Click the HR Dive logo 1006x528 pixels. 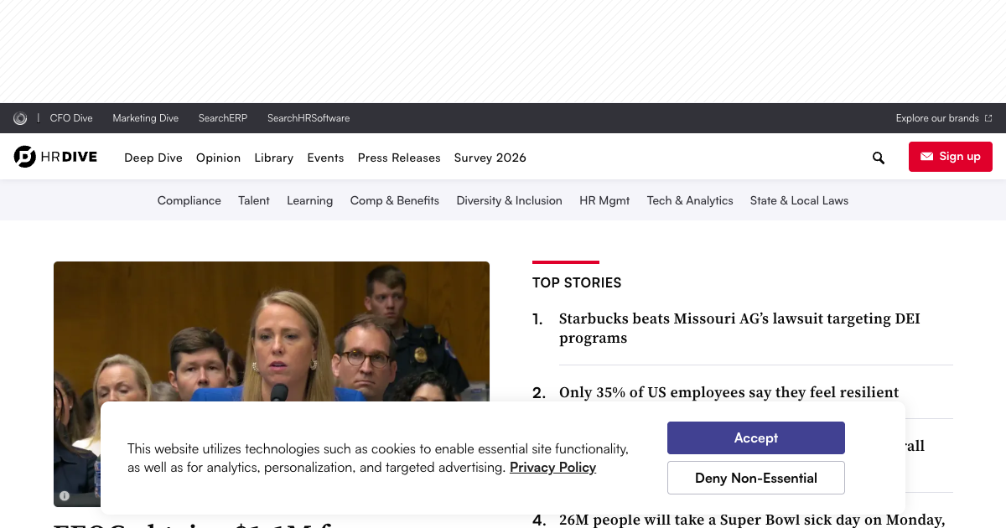[55, 157]
